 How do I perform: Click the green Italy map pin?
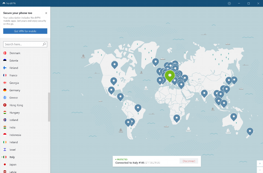[170, 76]
